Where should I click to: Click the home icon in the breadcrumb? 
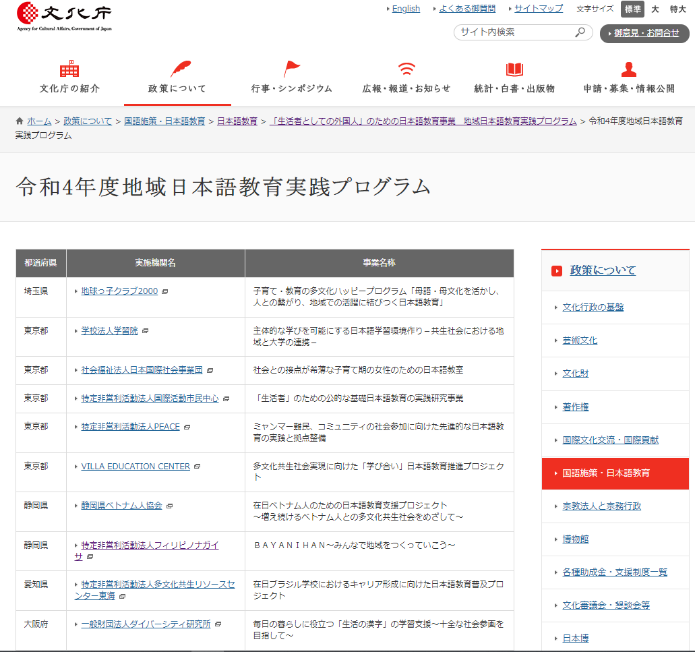[x=20, y=121]
